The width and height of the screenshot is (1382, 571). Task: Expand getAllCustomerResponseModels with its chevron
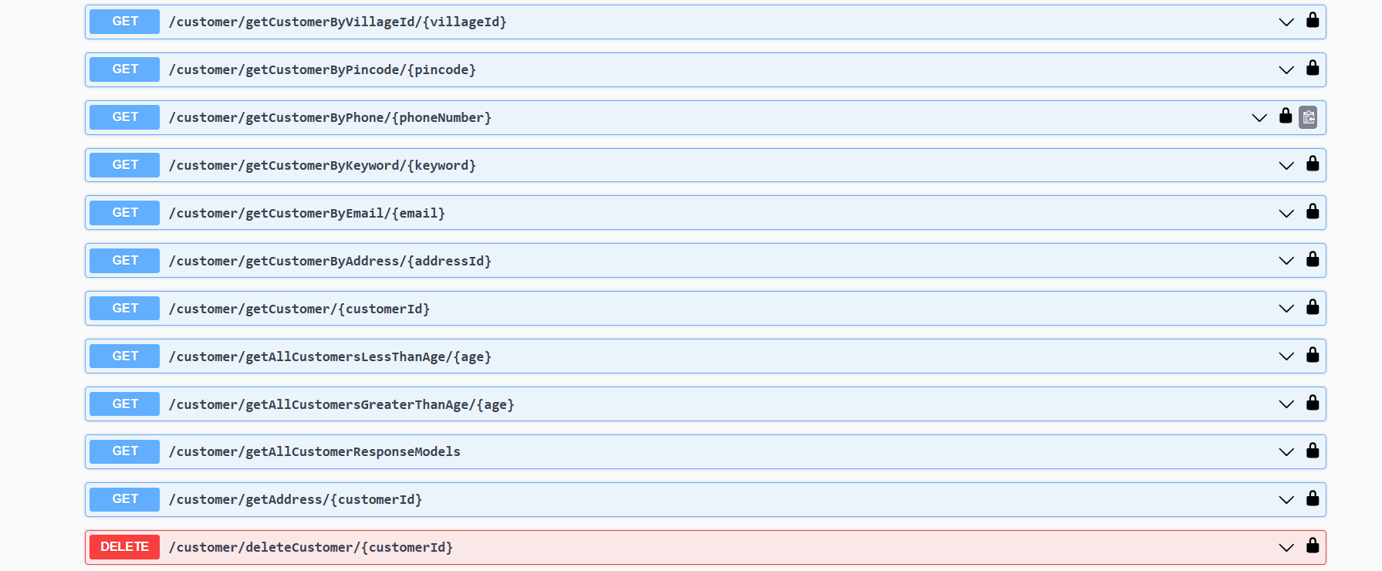coord(1286,452)
